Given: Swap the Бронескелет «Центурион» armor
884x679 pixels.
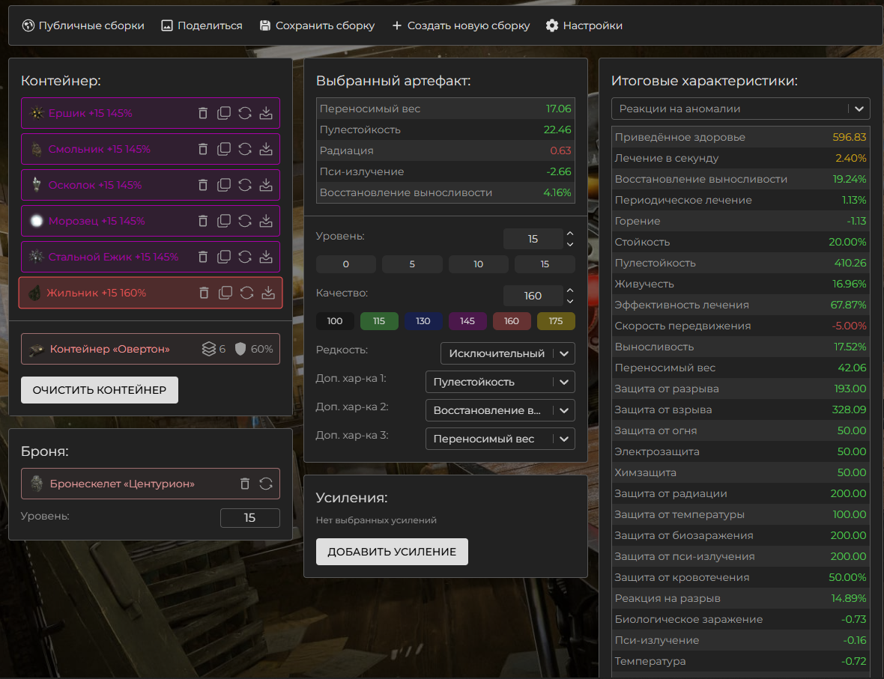Looking at the screenshot, I should (265, 484).
